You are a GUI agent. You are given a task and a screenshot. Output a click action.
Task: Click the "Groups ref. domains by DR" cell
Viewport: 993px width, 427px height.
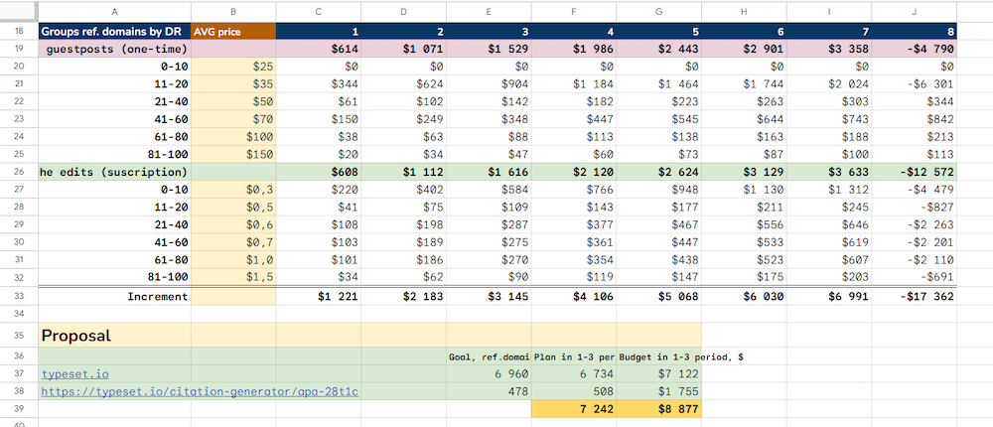point(113,32)
